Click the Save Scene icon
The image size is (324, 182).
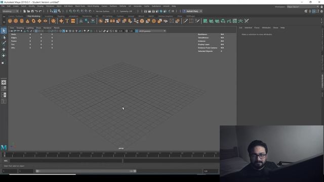point(32,11)
